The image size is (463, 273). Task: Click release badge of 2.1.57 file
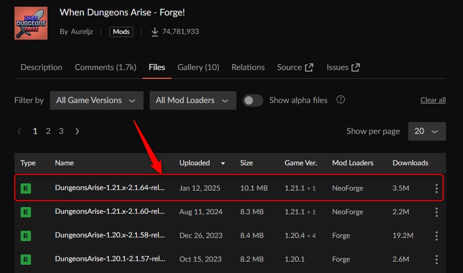coord(26,260)
